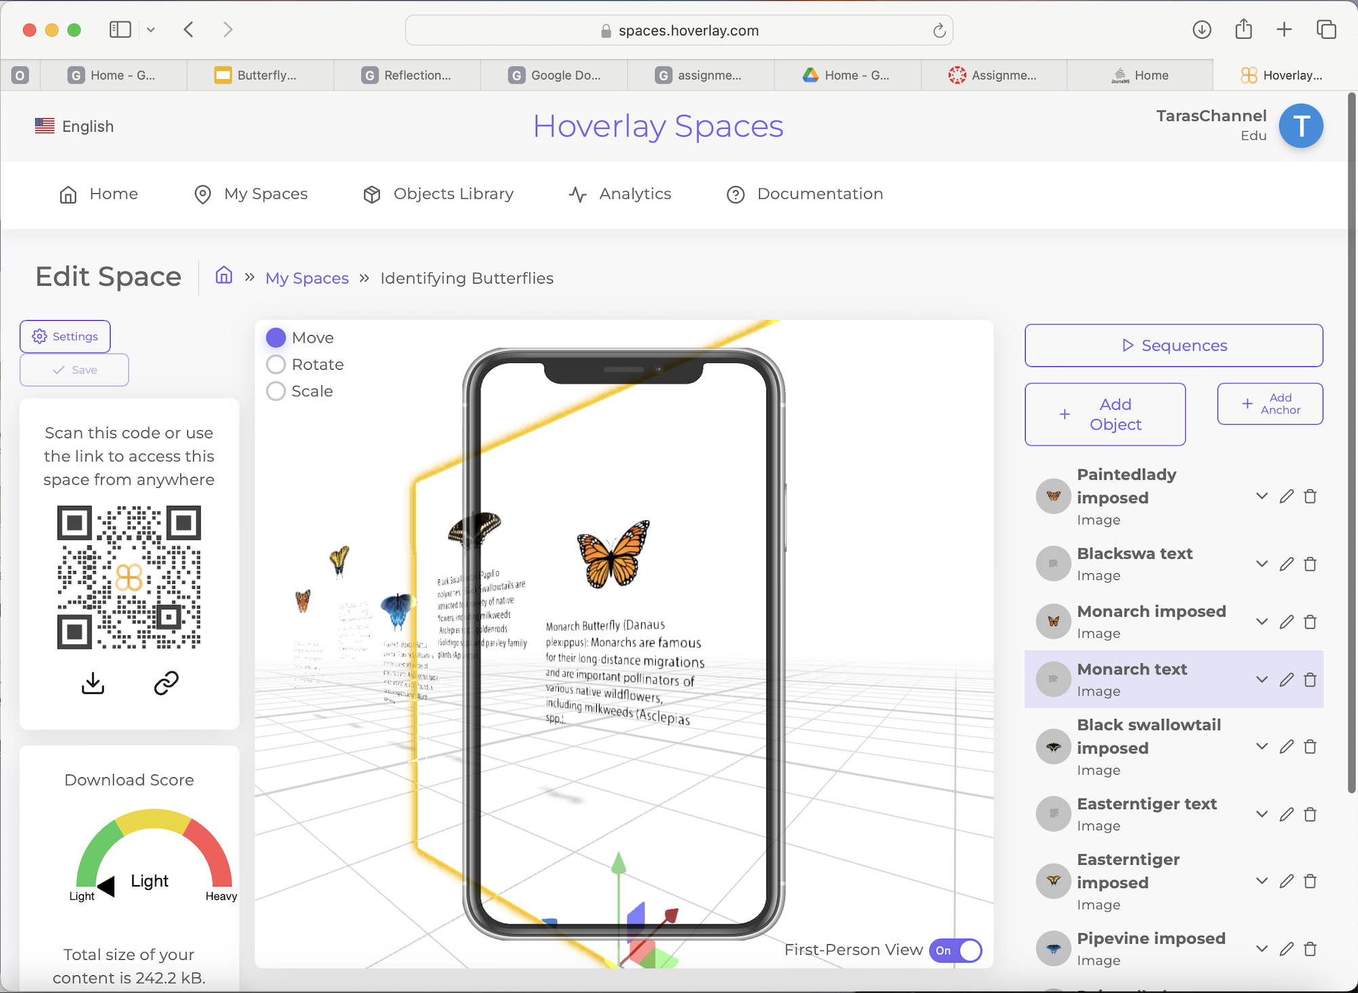Edit the Easterntiger text object
Screen dimensions: 1358x993
1286,814
